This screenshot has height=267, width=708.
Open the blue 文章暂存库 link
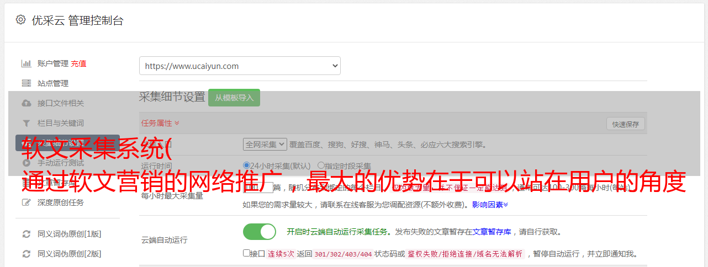point(492,232)
